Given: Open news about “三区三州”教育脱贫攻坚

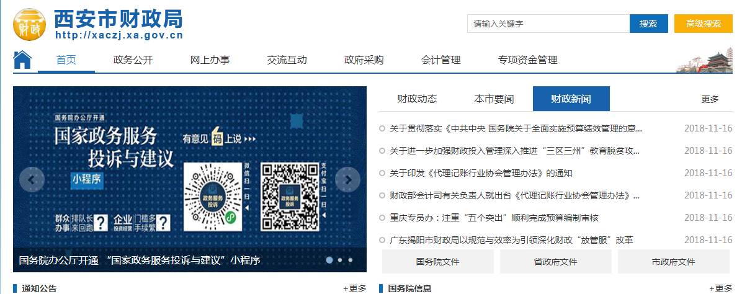Looking at the screenshot, I should coord(515,151).
